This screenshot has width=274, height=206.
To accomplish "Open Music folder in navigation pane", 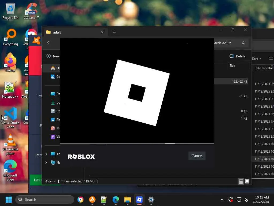I will 55,128.
